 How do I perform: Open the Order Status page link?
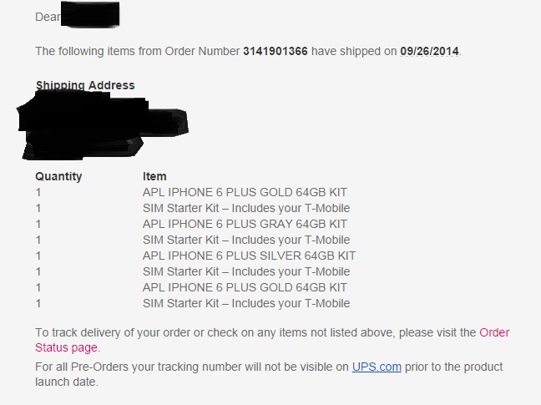[x=494, y=332]
